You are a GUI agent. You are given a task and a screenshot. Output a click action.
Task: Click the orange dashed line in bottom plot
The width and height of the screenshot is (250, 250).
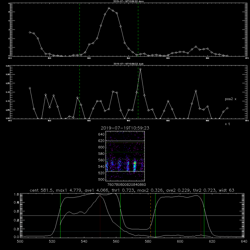coord(150,215)
